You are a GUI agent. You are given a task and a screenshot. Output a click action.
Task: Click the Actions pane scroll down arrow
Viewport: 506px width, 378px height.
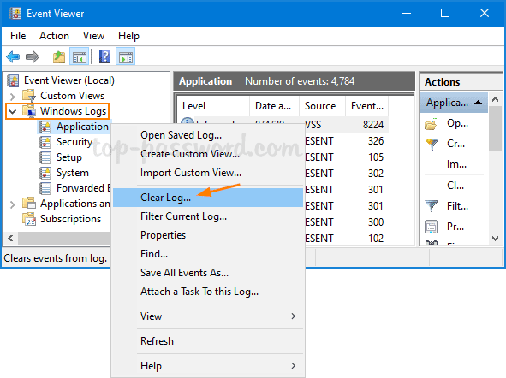click(x=496, y=239)
